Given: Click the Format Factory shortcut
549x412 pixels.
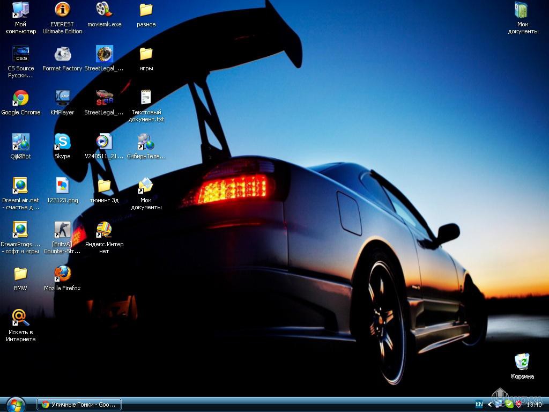Looking at the screenshot, I should point(63,55).
